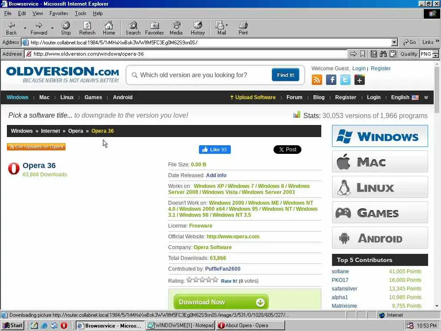
Task: Switch to WINDOWSME[1] - Notepad taskbar window
Action: [181, 325]
